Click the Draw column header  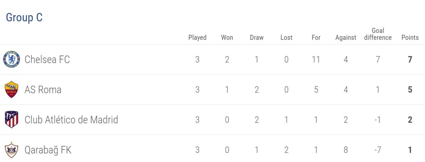tap(257, 37)
